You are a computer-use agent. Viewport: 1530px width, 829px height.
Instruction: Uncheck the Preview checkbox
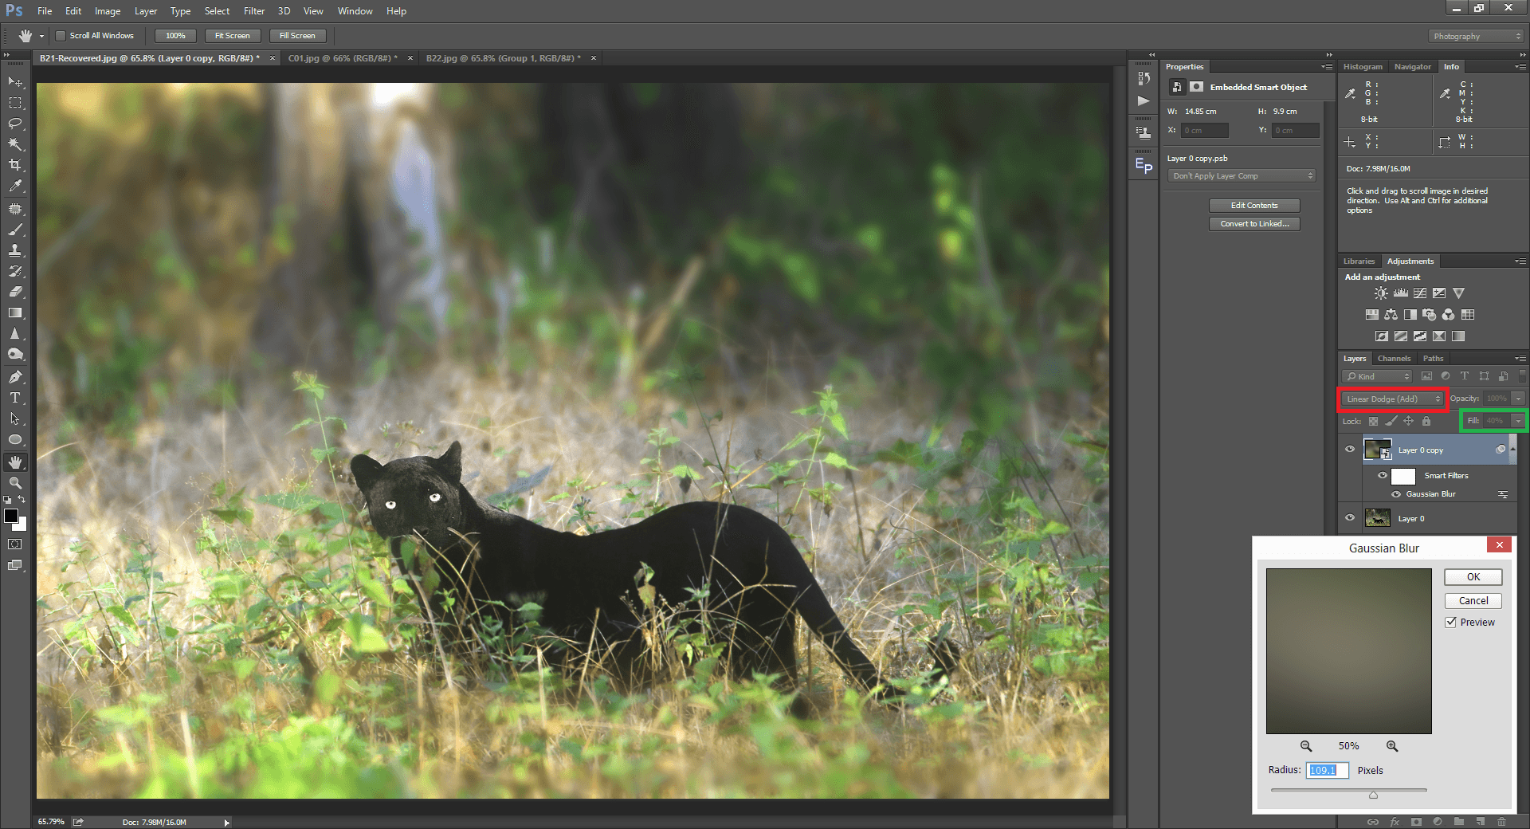(x=1451, y=623)
